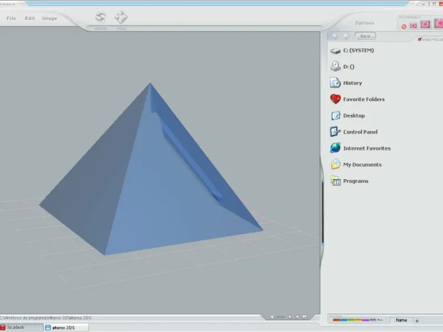
Task: Disable thumbnails with the red no-symbol icon
Action: [x=404, y=27]
